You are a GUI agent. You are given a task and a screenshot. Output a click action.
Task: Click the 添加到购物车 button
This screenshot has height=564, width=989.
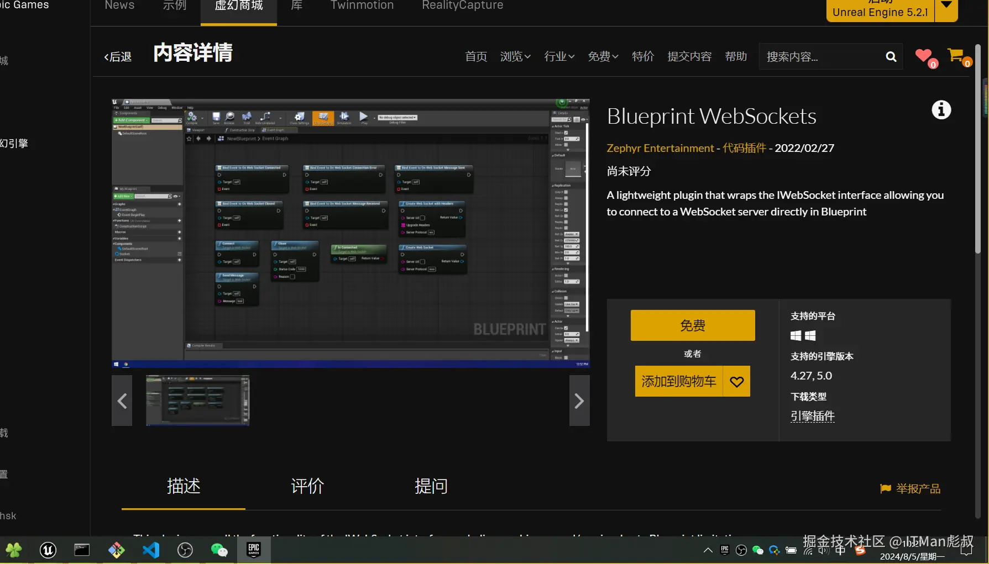coord(679,381)
